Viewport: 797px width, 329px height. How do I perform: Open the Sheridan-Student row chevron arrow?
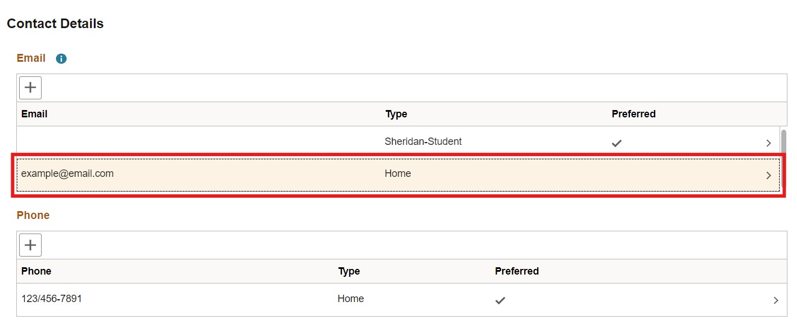point(768,143)
